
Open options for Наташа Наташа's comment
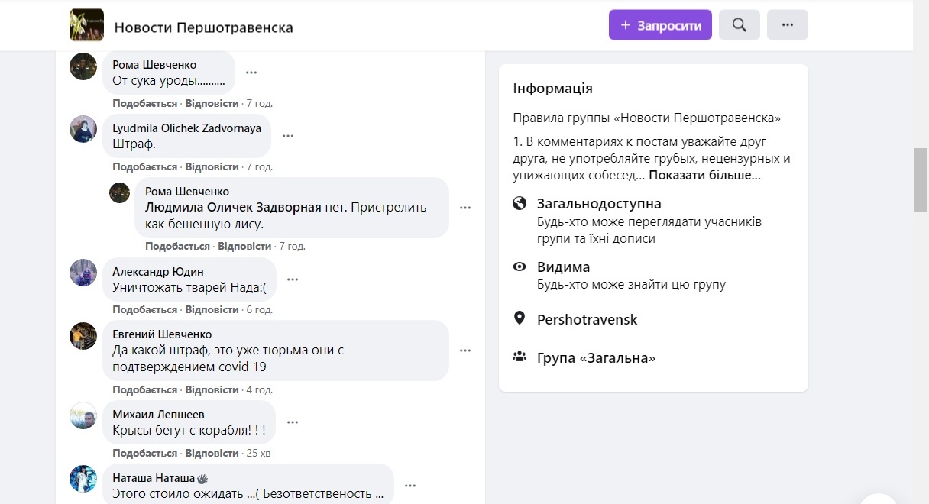[x=410, y=485]
